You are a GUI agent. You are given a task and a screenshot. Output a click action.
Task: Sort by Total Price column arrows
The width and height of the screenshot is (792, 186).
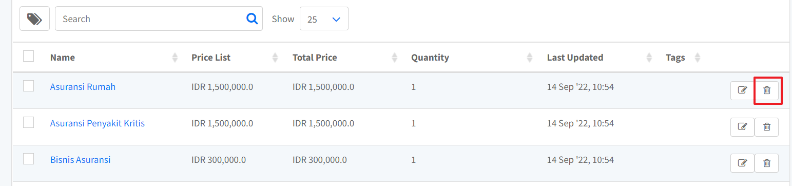(395, 58)
